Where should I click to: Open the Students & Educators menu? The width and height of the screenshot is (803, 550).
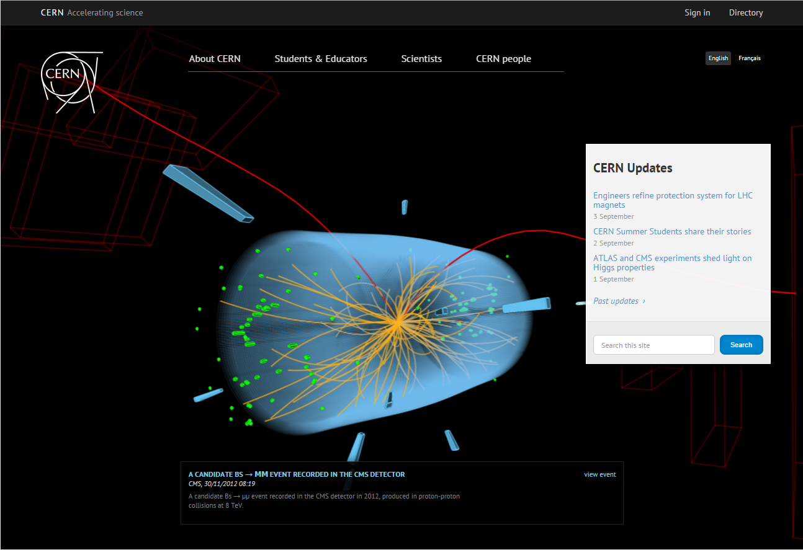click(321, 59)
